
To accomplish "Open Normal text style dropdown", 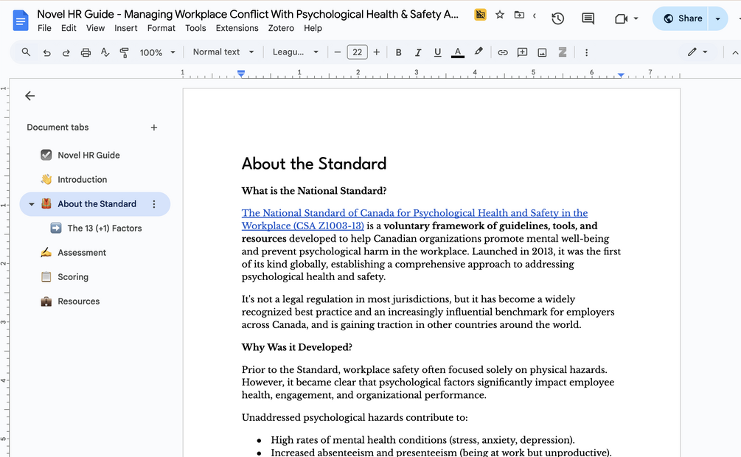I will [223, 52].
